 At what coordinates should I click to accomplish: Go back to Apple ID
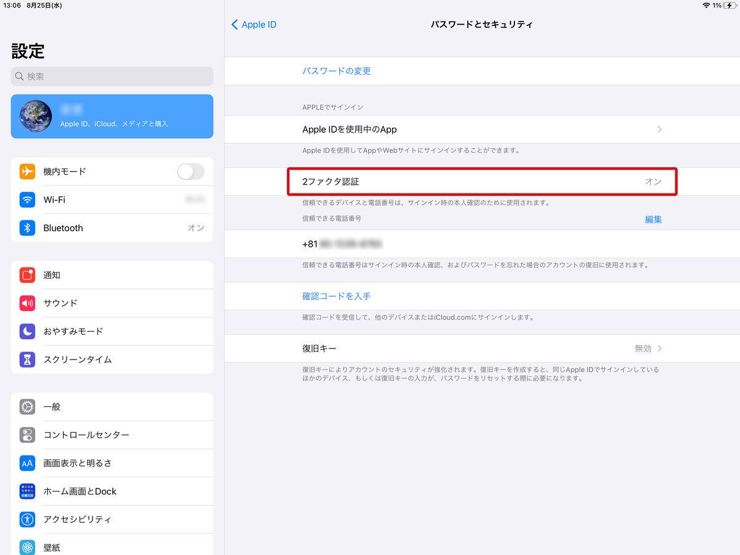[253, 25]
